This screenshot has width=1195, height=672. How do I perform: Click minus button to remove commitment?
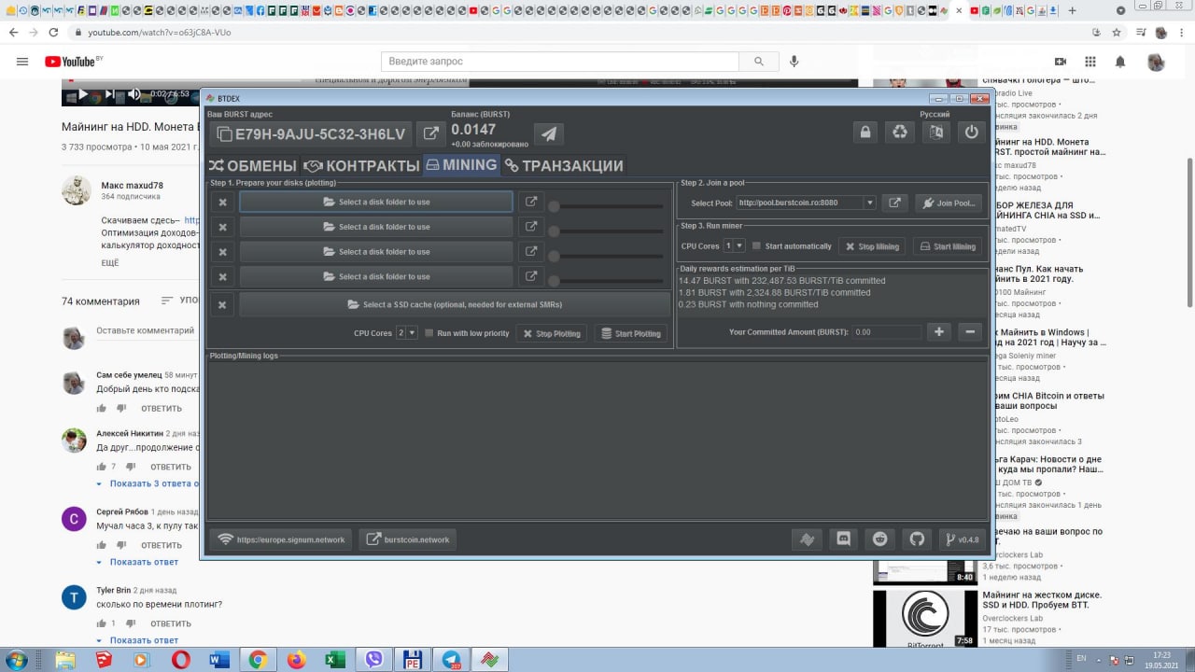(x=970, y=331)
